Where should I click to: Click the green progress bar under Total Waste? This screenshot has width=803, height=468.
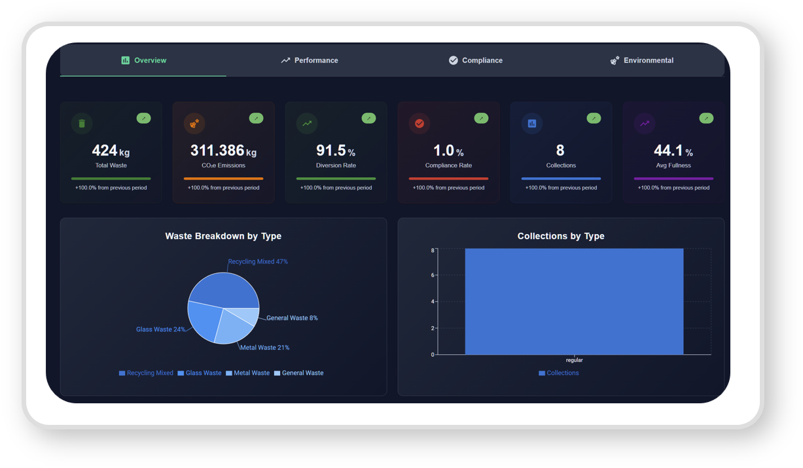111,178
